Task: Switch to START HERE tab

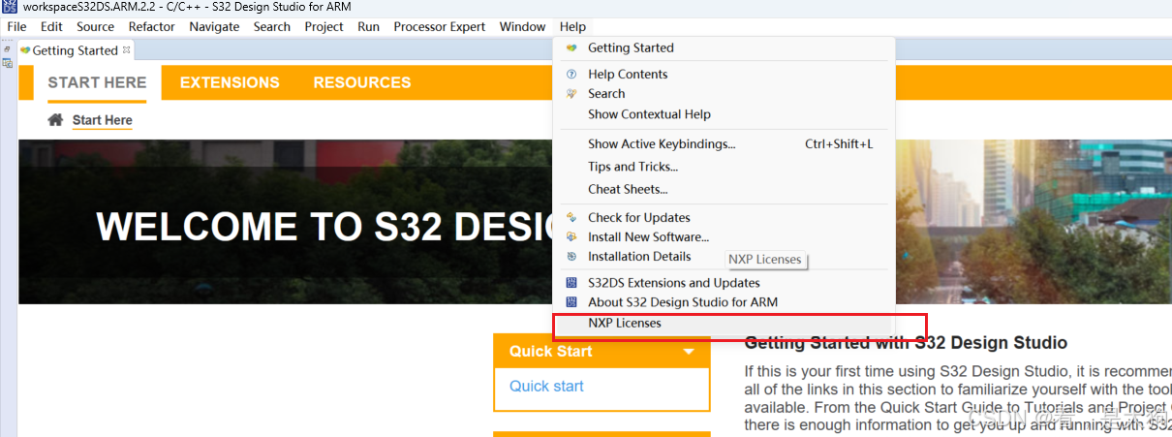Action: 97,82
